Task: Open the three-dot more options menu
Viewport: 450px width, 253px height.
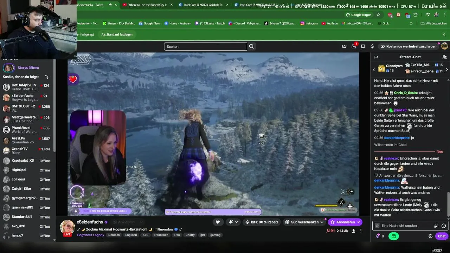Action: pyautogui.click(x=361, y=231)
